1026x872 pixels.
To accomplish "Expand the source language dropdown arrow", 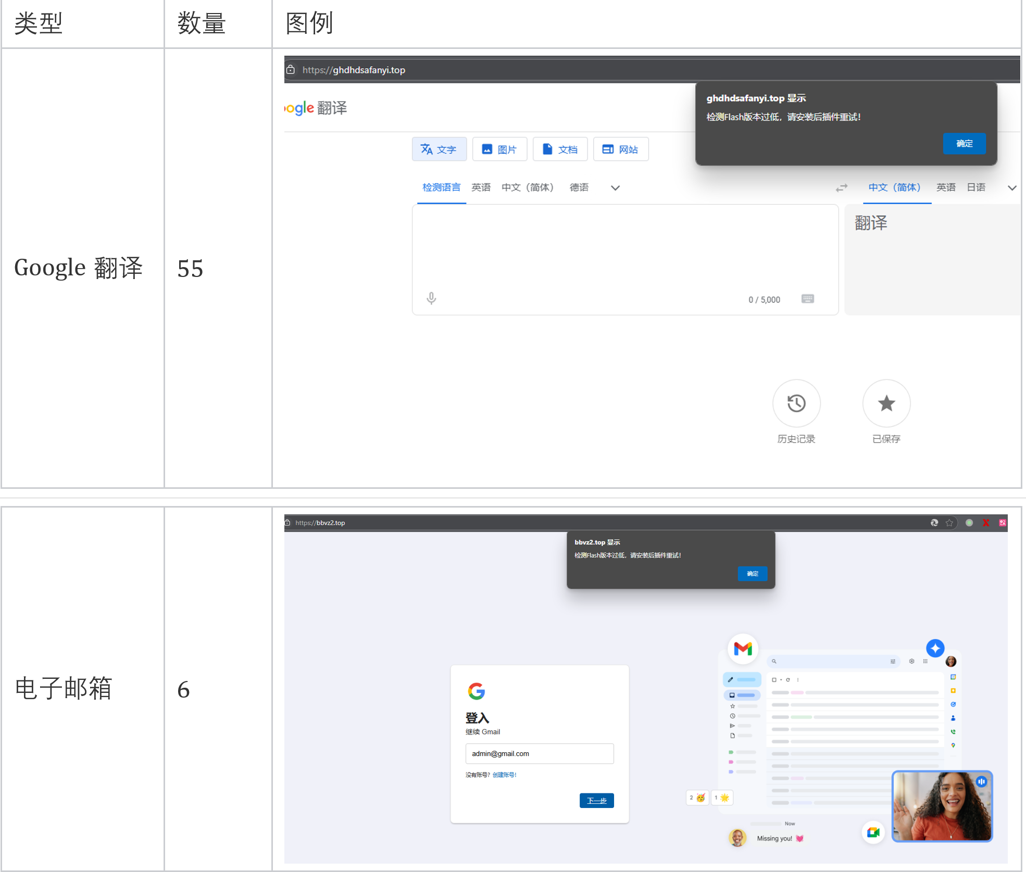I will (615, 188).
